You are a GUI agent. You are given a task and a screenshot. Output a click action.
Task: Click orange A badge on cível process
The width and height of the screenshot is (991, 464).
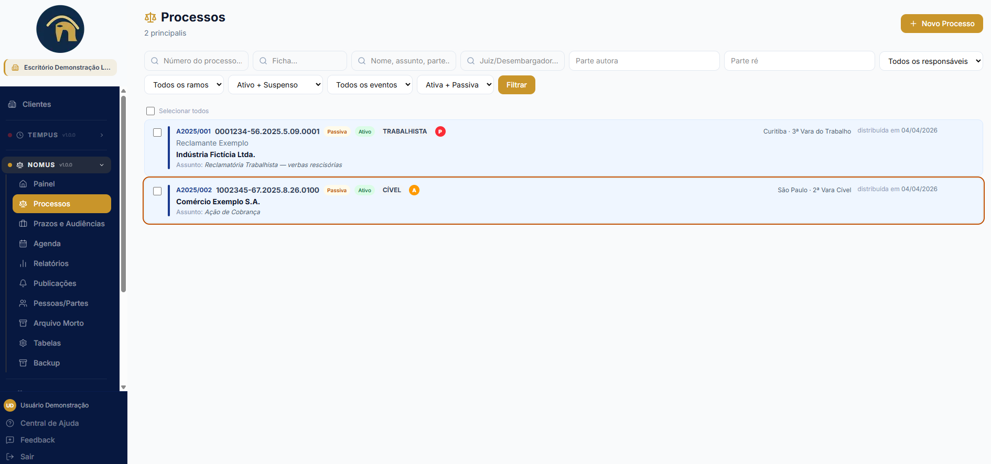tap(414, 190)
